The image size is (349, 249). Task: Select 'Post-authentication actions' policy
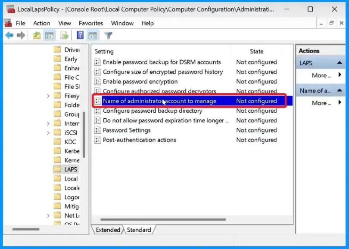click(139, 140)
